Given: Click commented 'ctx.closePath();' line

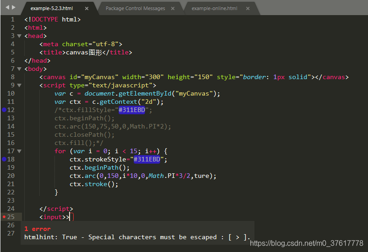Looking at the screenshot, I should point(85,135).
